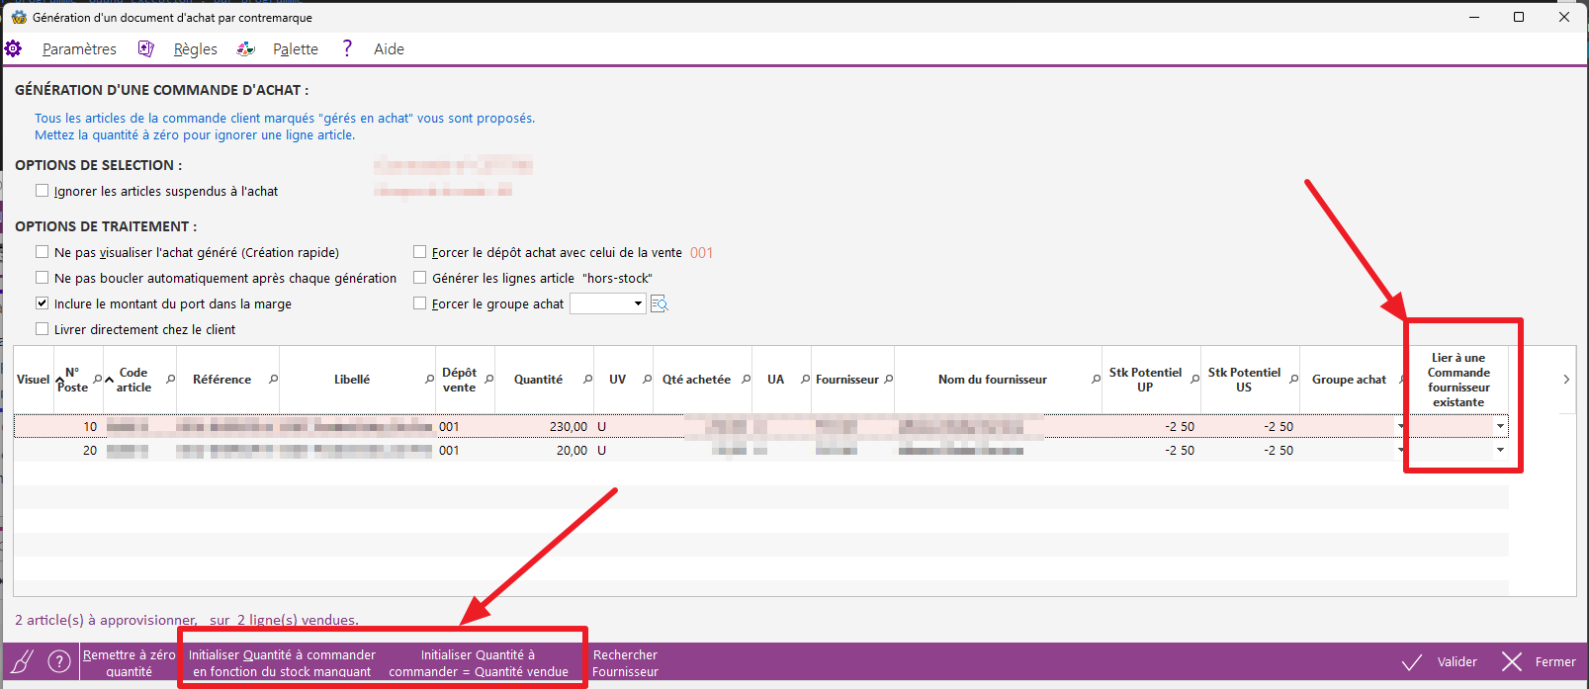The height and width of the screenshot is (689, 1589).
Task: Click search icon in Quantité column header
Action: 587,380
